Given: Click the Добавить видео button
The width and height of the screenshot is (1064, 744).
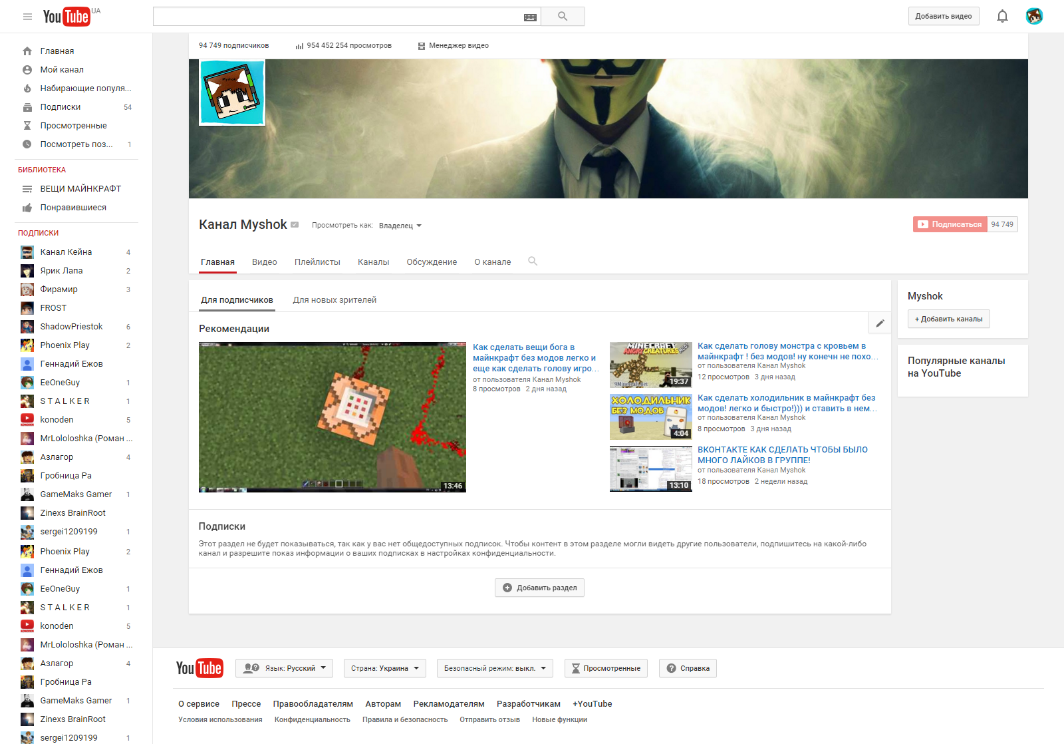Looking at the screenshot, I should point(943,16).
